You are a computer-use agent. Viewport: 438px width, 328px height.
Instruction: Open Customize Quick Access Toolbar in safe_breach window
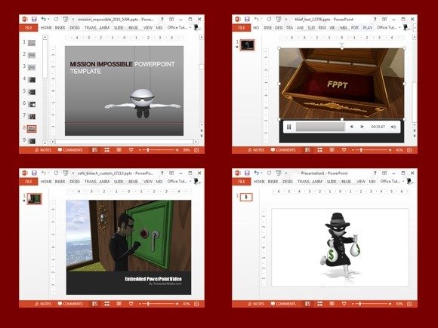coord(73,173)
